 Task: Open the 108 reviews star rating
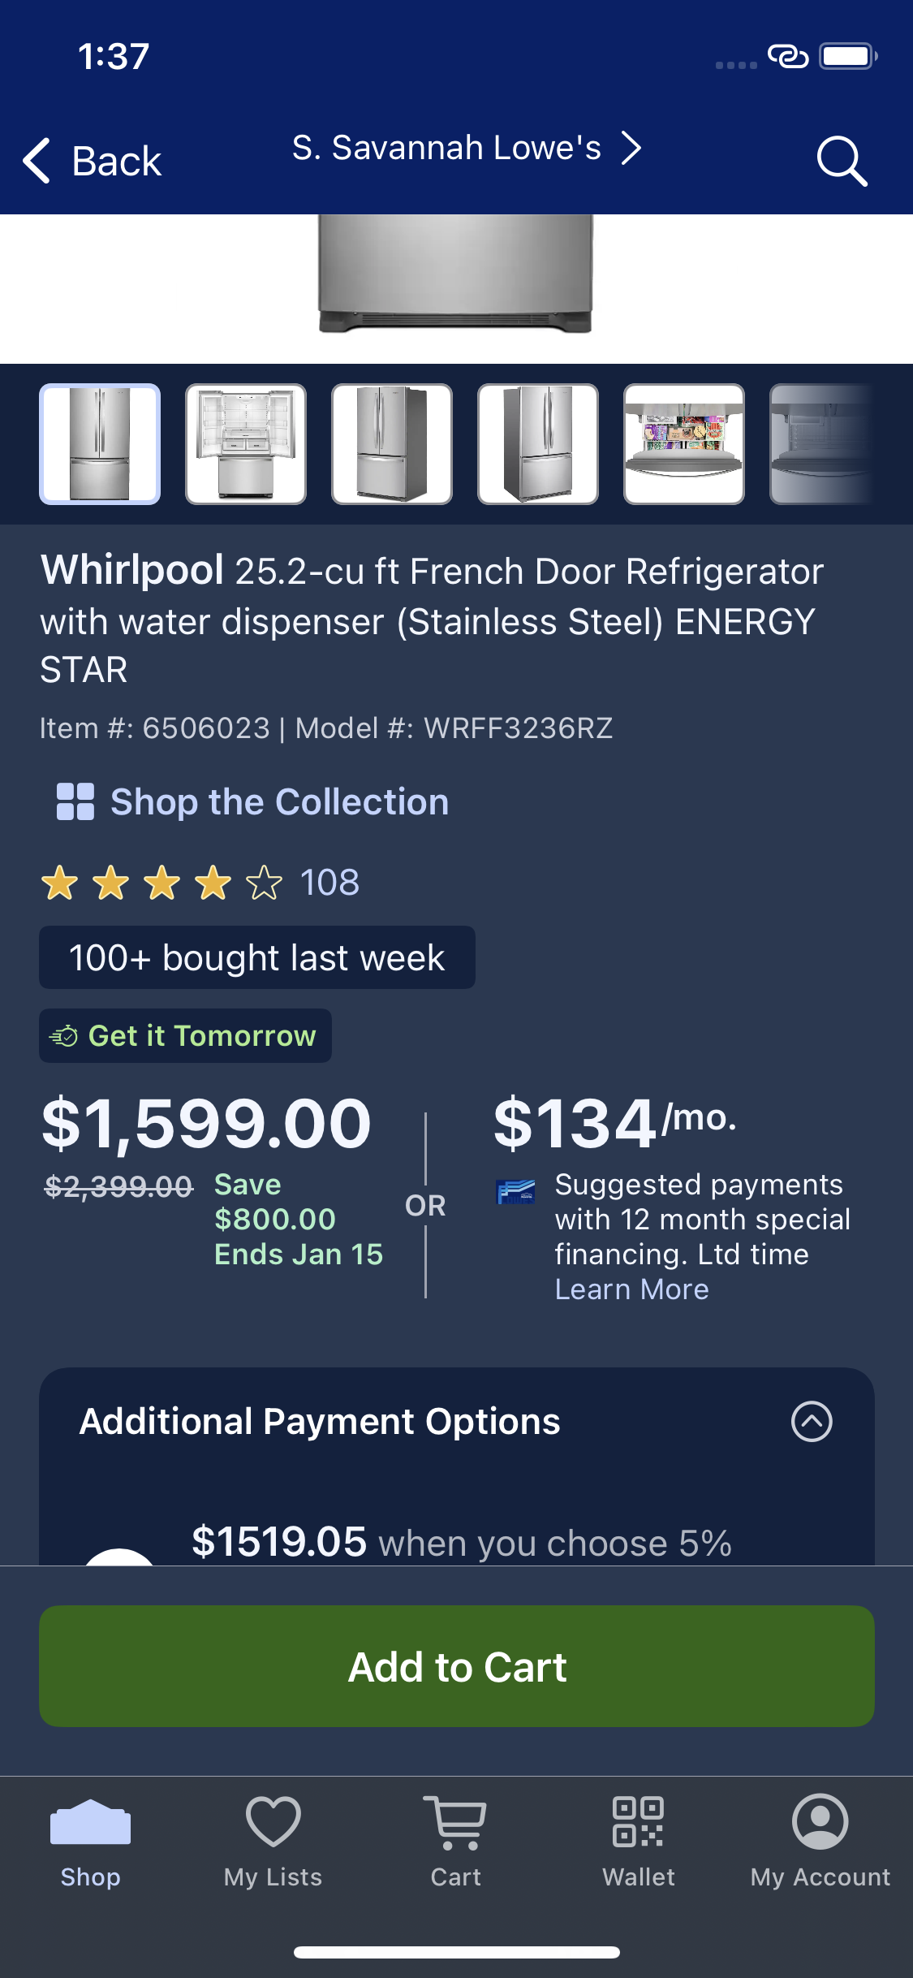tap(200, 883)
